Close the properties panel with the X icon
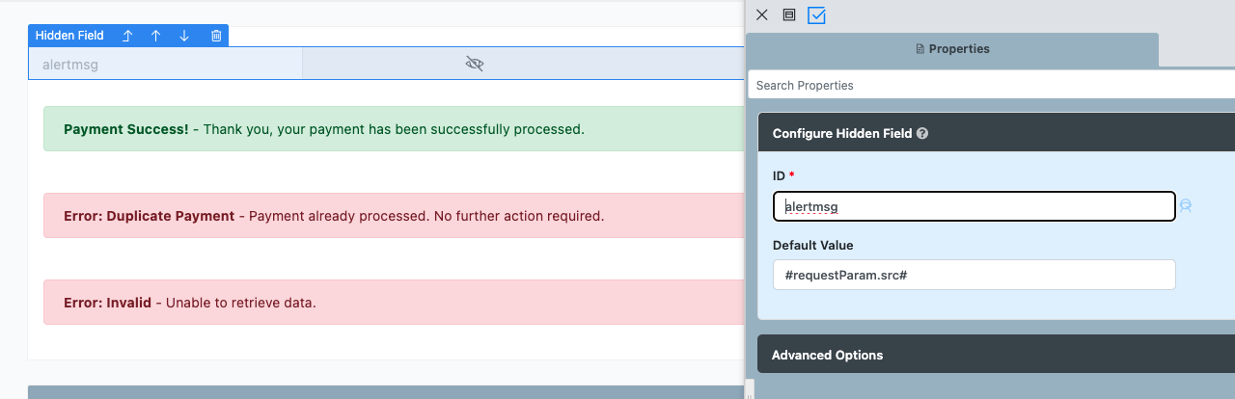1235x399 pixels. [762, 15]
